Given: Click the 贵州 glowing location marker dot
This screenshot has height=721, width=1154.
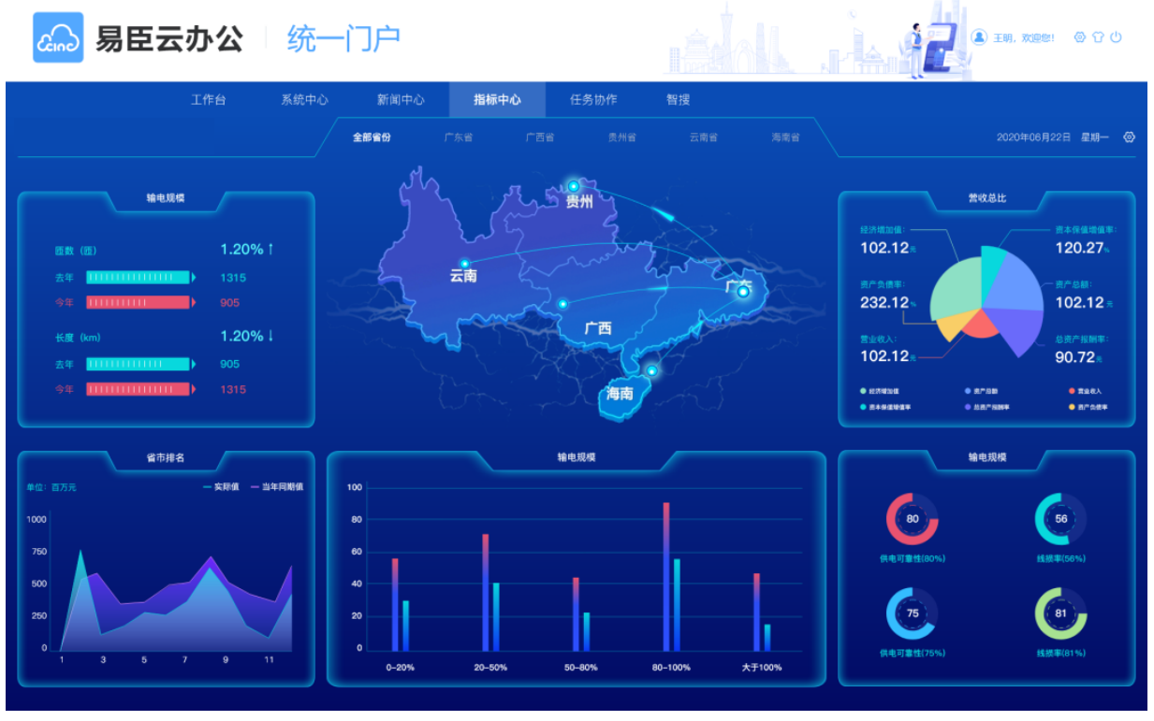Looking at the screenshot, I should click(573, 187).
